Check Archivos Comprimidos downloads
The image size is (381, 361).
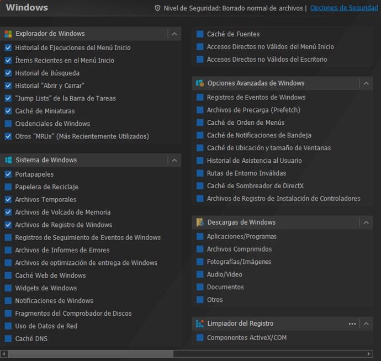point(200,249)
